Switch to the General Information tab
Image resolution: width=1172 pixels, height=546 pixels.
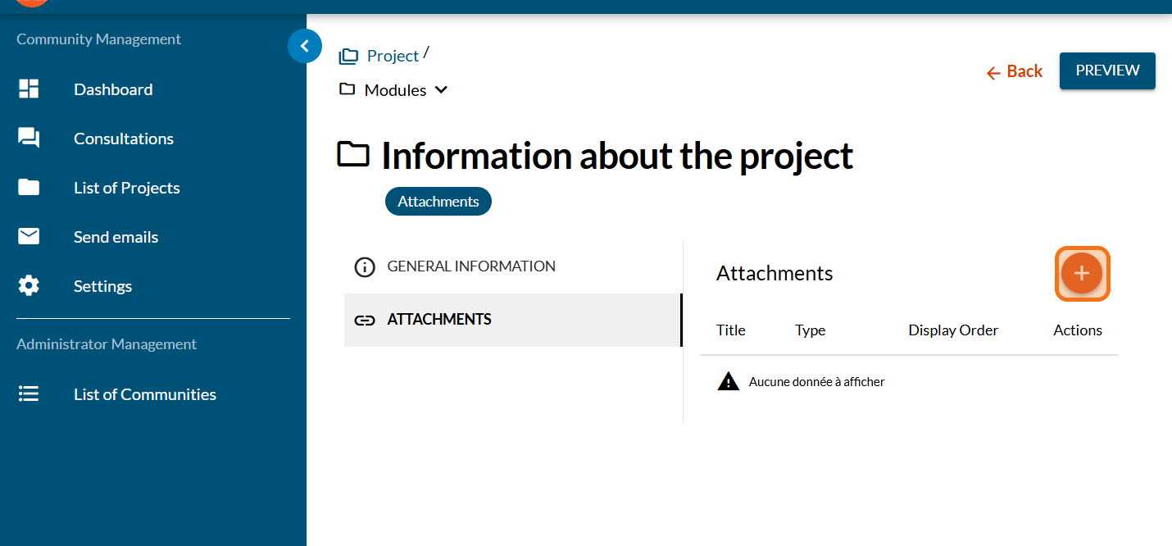471,266
